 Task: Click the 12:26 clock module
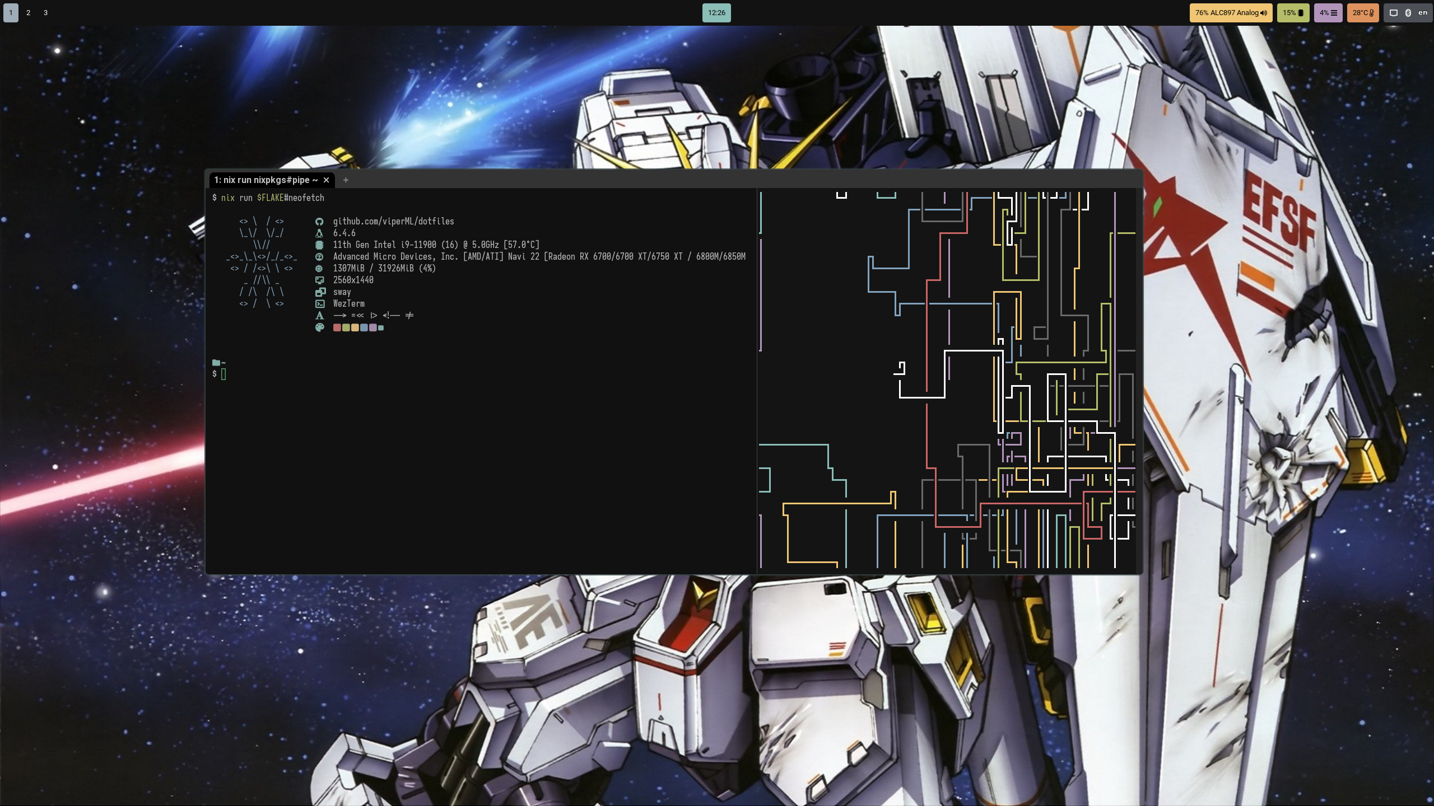(x=716, y=13)
